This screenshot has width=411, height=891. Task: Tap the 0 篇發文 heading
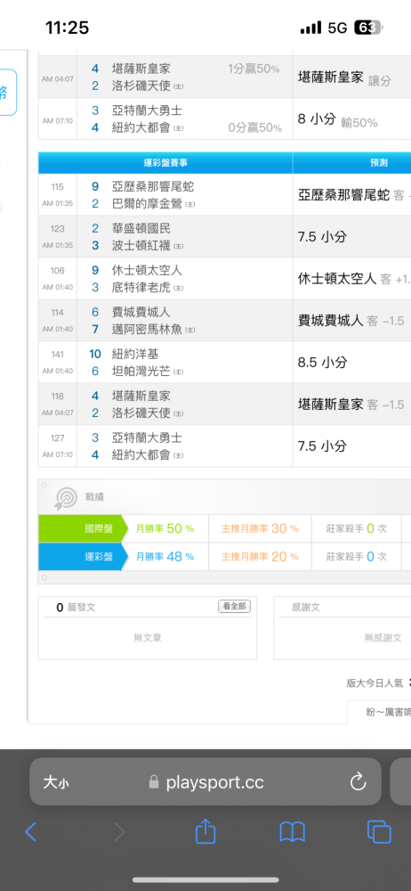point(77,608)
